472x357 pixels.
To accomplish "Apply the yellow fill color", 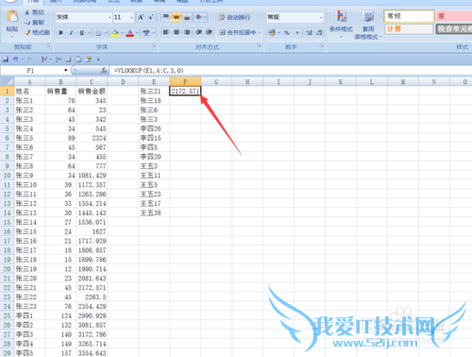I will pos(115,32).
